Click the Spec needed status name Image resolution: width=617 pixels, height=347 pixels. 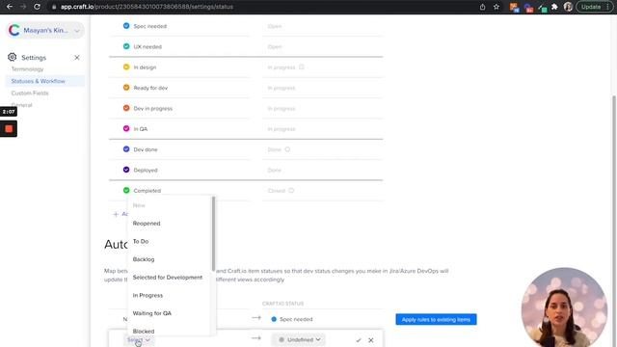[x=150, y=26]
